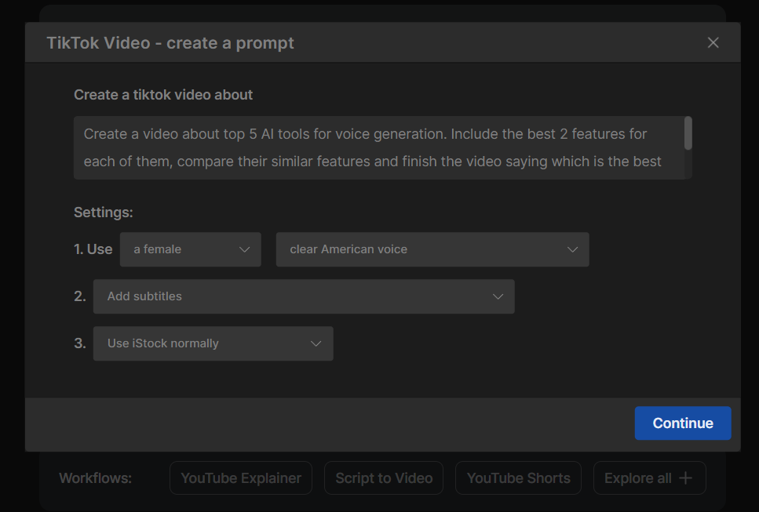Click the 'Settings:' heading text
Viewport: 759px width, 512px height.
point(104,212)
